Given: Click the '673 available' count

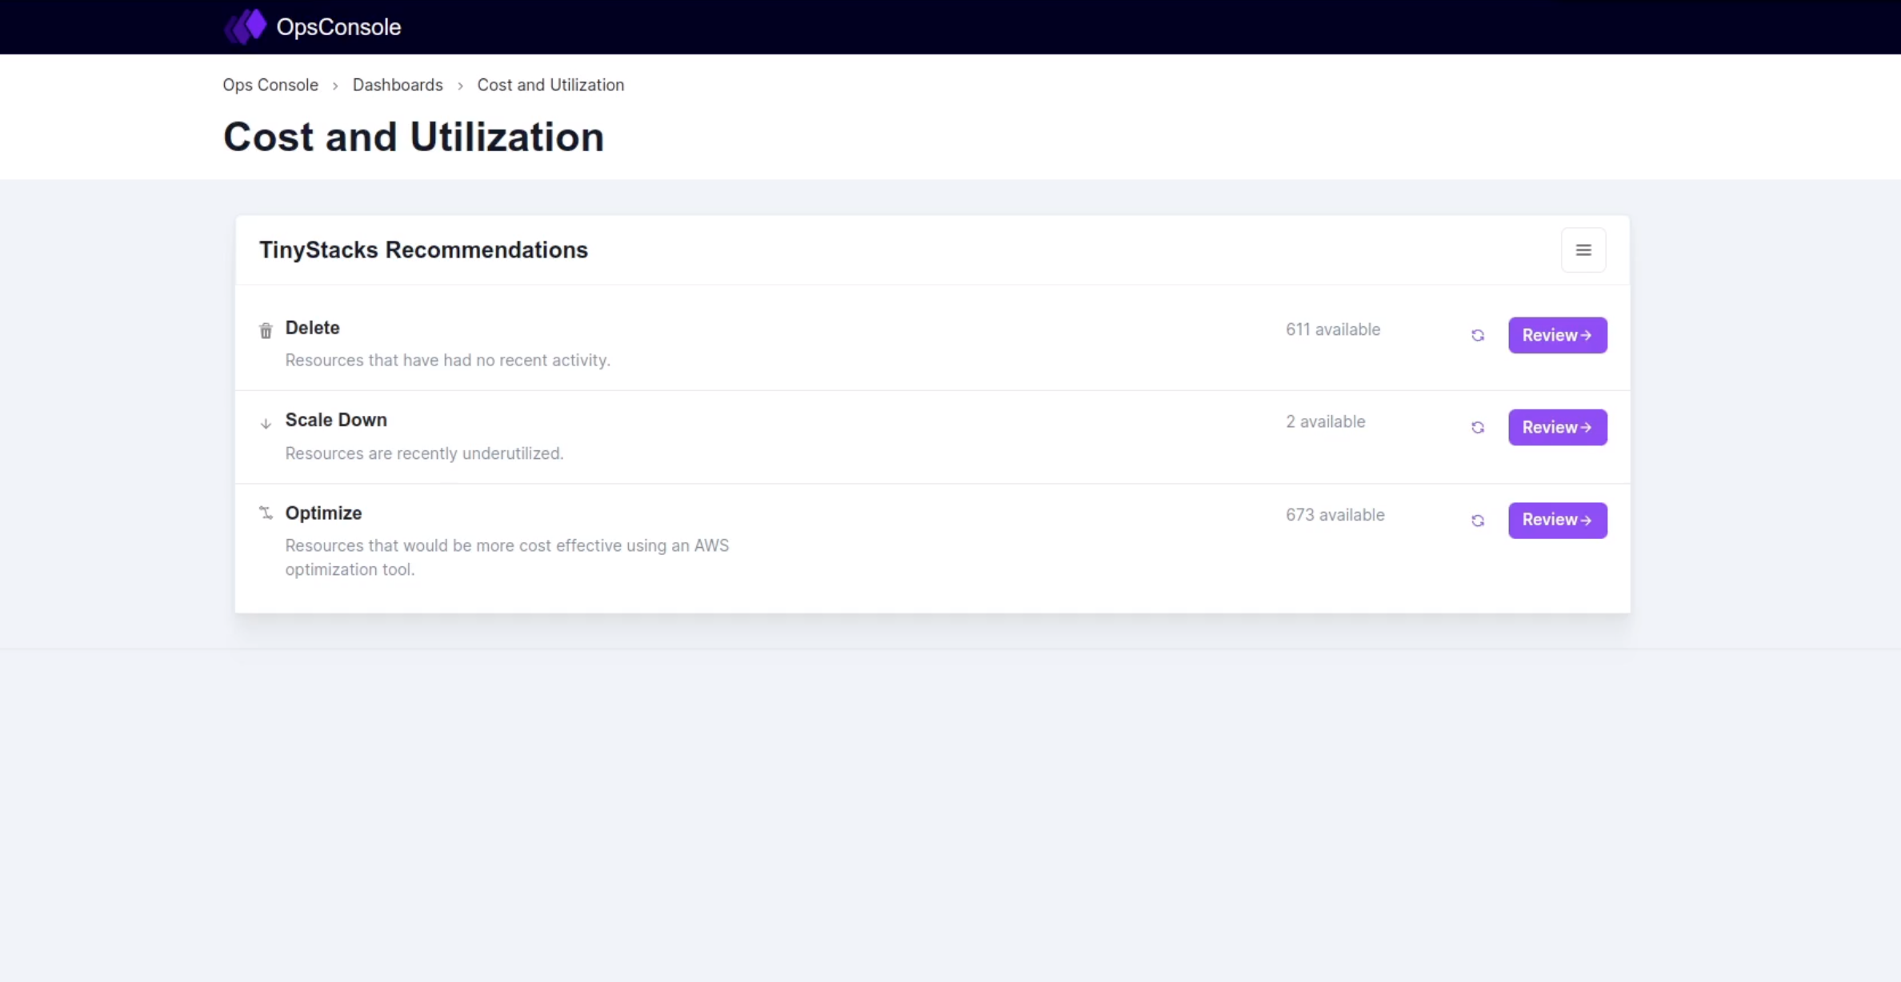Looking at the screenshot, I should tap(1335, 515).
